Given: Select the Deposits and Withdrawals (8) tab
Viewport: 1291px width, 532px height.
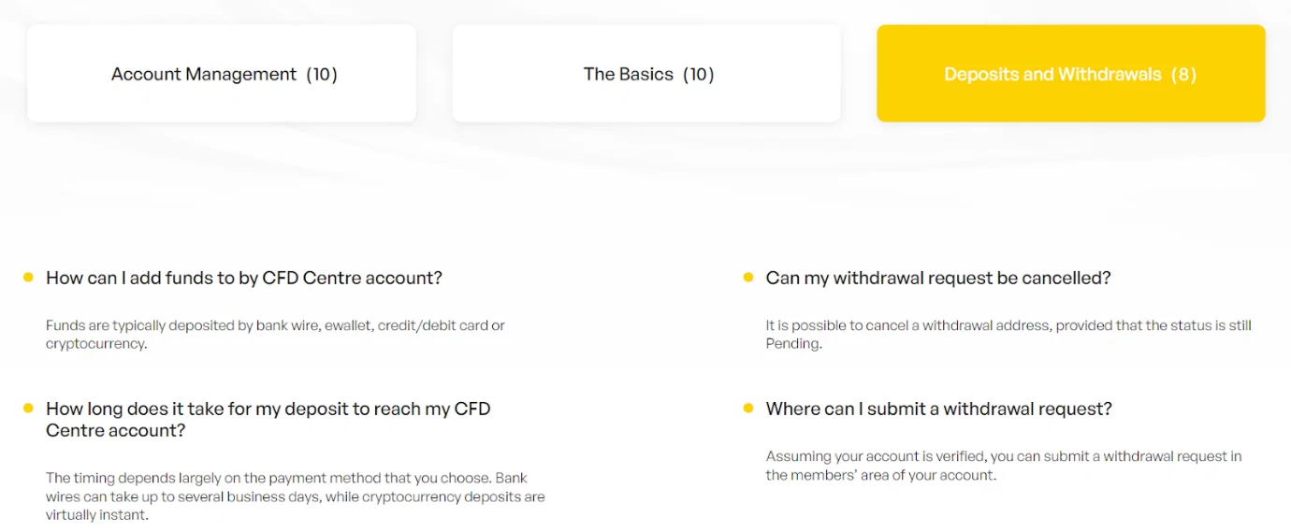Looking at the screenshot, I should [1070, 74].
